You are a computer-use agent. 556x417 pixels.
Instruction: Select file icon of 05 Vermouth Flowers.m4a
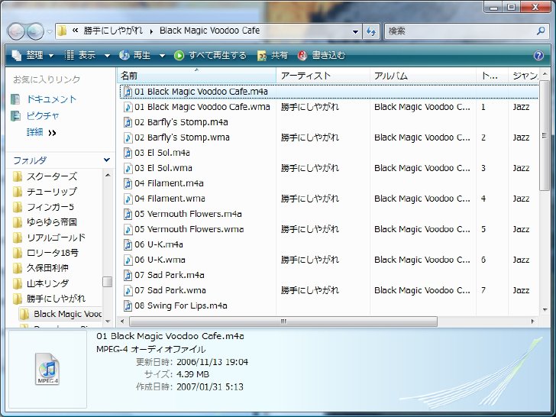128,214
